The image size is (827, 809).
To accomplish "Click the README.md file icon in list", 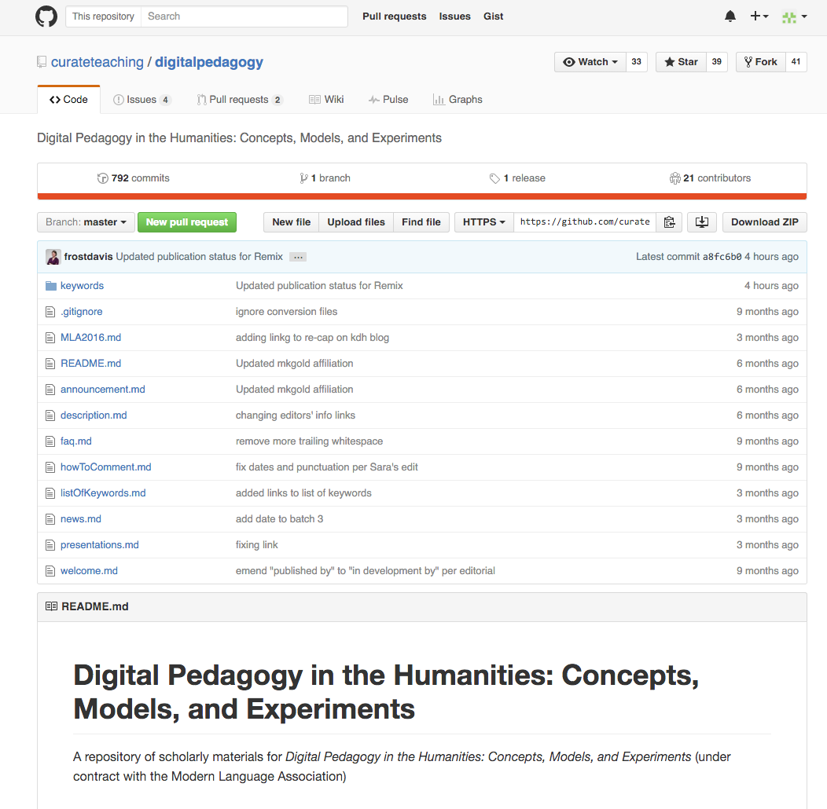I will pos(50,364).
